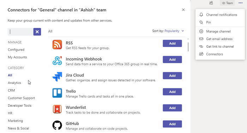Click the GitHub connector title
247x133 pixels.
72,124
